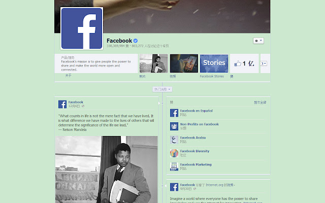The image size is (325, 203).
Task: Click the Facebook page profile logo
Action: coord(82,28)
